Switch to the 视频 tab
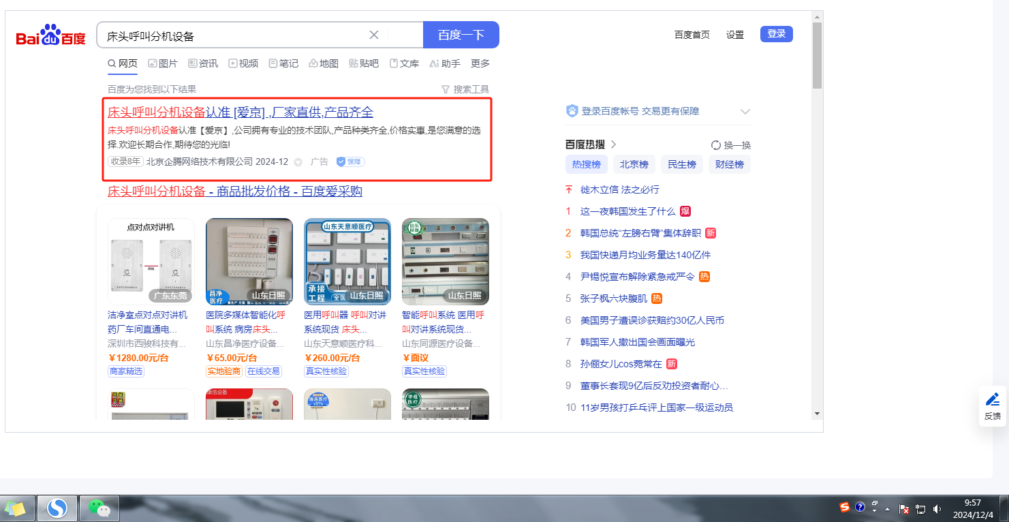The image size is (1009, 522). pyautogui.click(x=243, y=63)
